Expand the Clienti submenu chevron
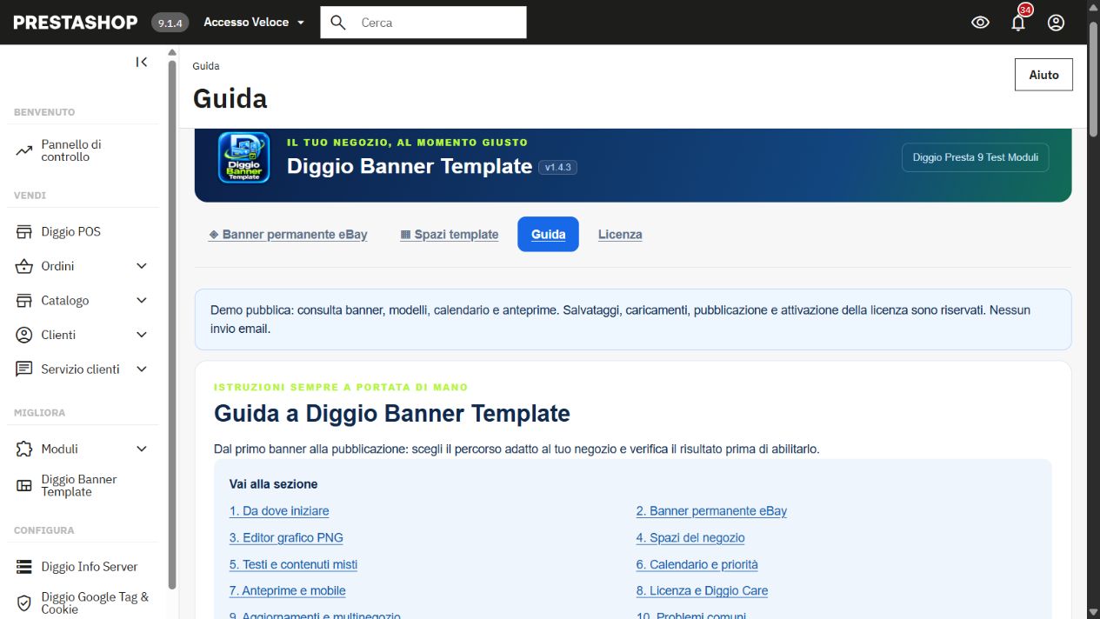1100x619 pixels. click(x=142, y=335)
